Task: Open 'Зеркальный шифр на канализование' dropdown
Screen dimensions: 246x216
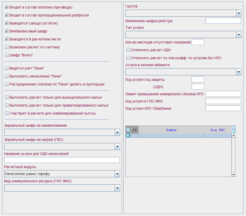Action: tap(117, 132)
